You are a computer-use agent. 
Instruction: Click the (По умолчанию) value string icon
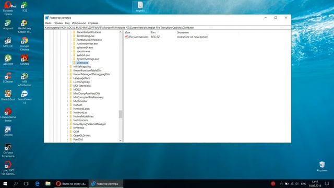[x=126, y=37]
